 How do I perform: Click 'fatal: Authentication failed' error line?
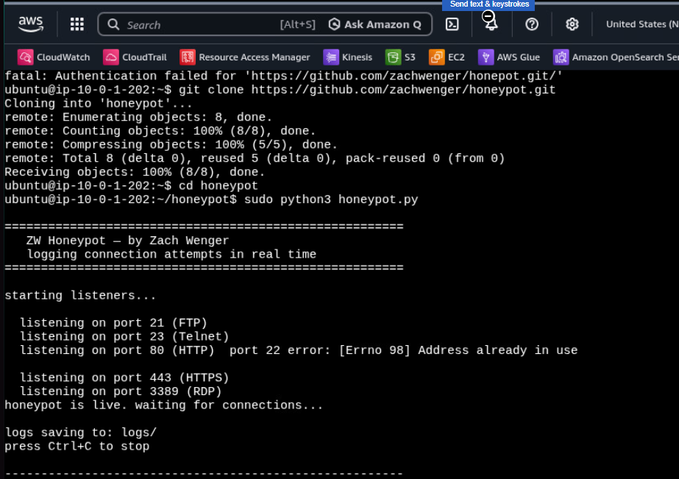[x=283, y=77]
